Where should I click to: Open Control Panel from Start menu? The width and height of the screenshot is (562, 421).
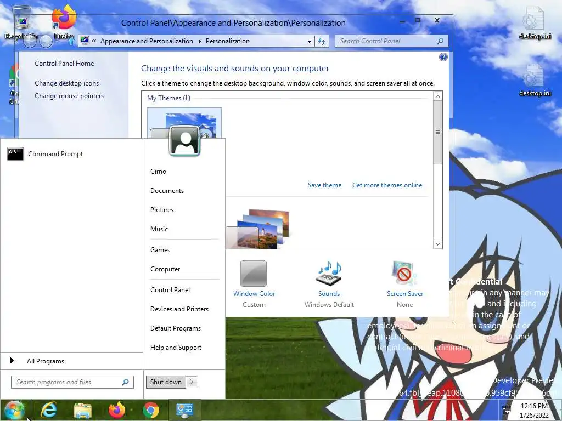(x=170, y=290)
